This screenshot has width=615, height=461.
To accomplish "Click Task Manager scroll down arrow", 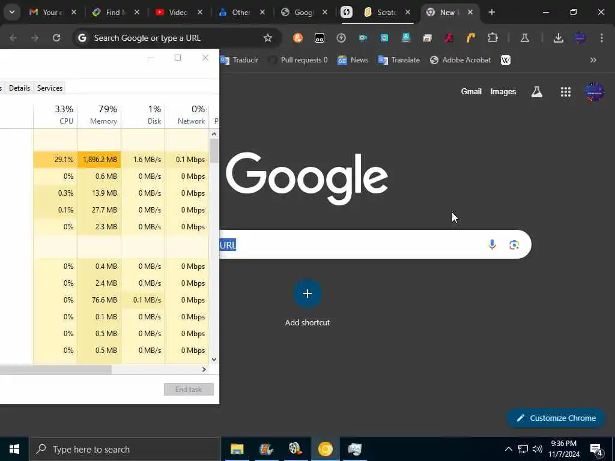I will tap(214, 360).
